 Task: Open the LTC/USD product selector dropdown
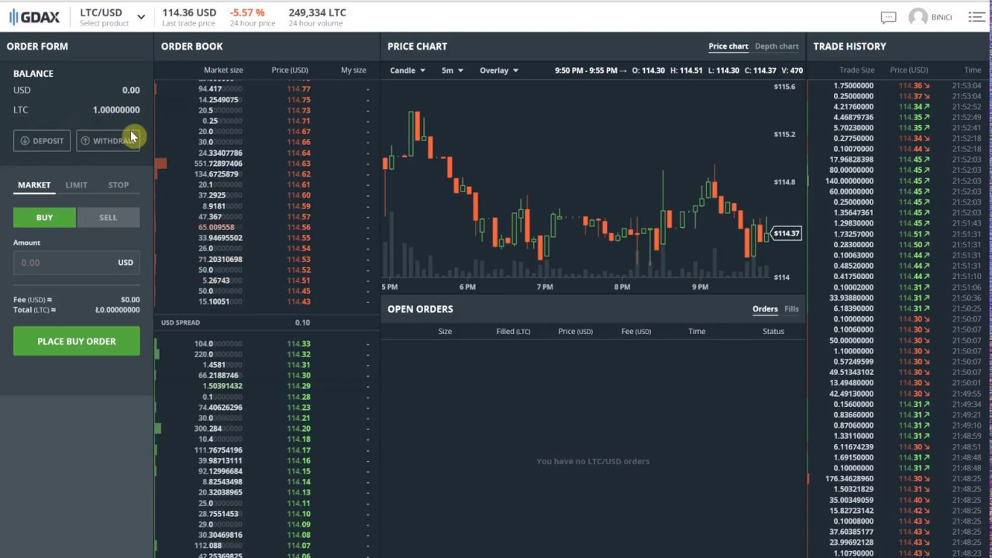click(112, 16)
